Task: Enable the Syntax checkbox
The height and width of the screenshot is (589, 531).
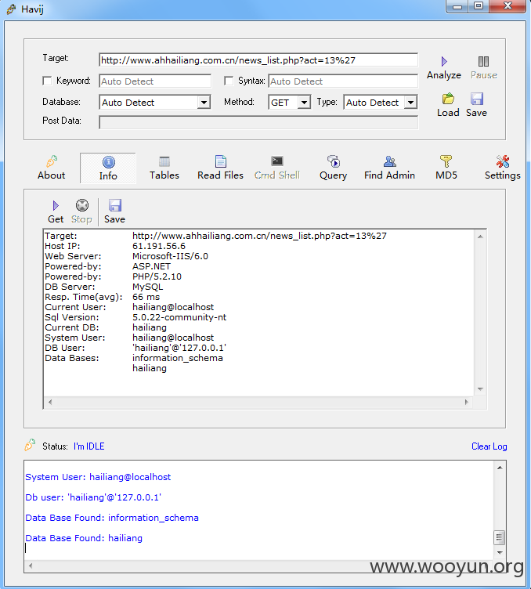Action: click(229, 81)
